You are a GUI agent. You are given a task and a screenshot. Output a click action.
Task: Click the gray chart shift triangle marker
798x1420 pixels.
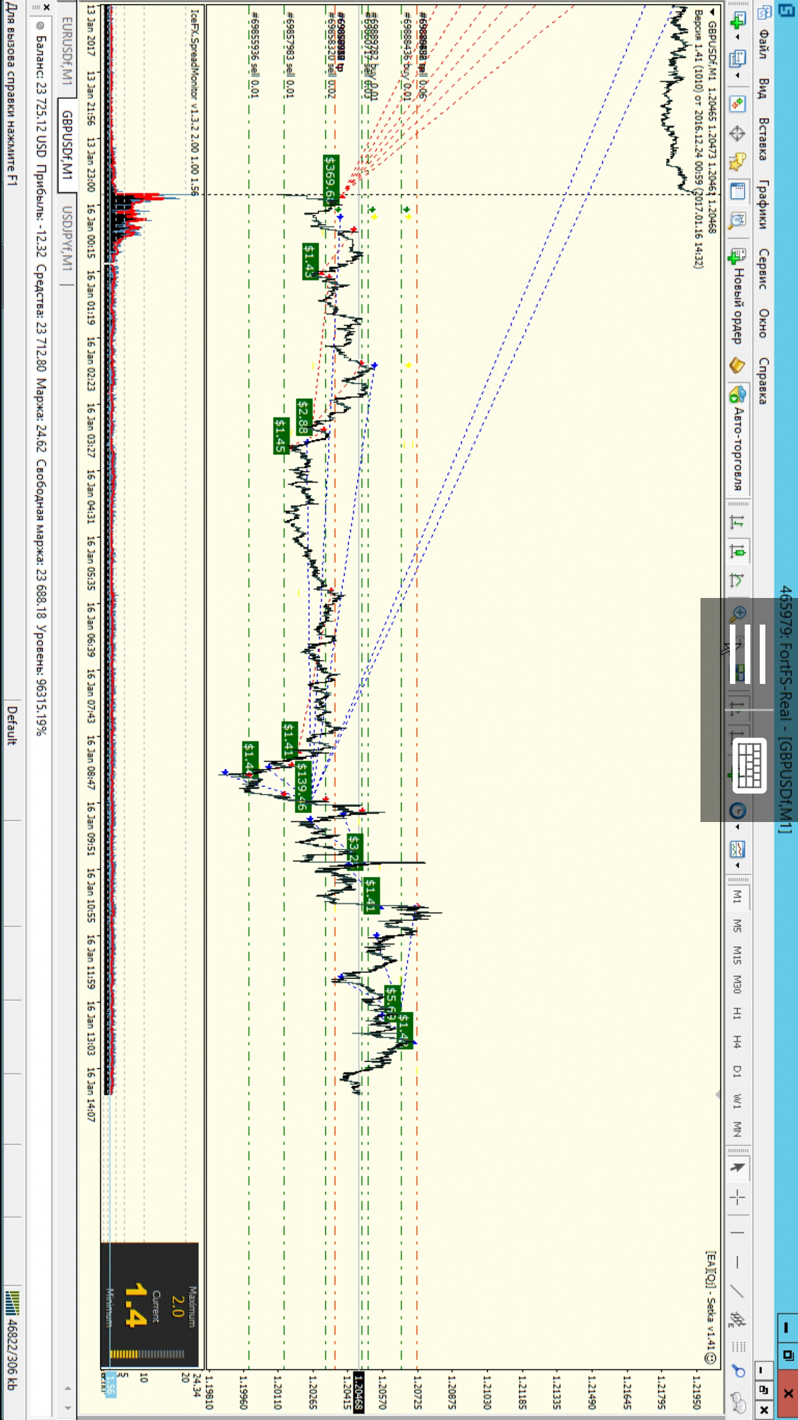[718, 1094]
